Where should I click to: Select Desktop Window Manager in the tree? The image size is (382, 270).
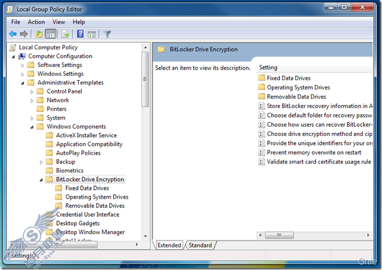91,232
